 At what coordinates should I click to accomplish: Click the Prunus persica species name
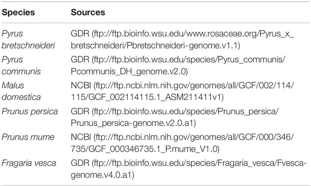coord(30,112)
